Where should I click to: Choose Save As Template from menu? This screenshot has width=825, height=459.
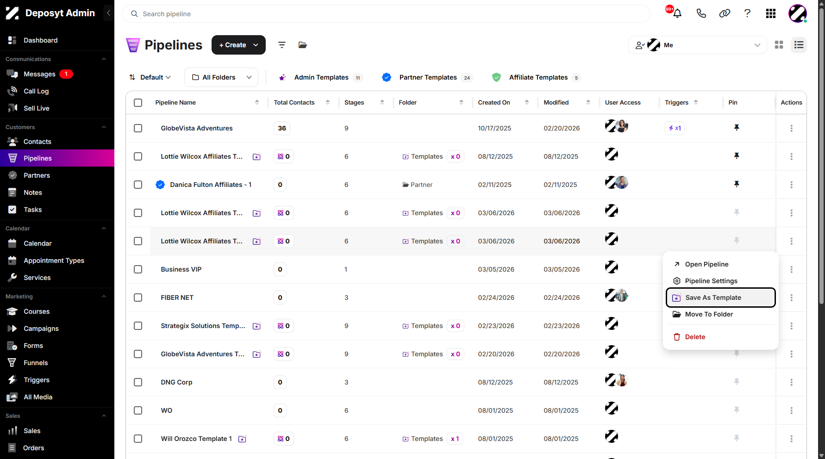[720, 298]
